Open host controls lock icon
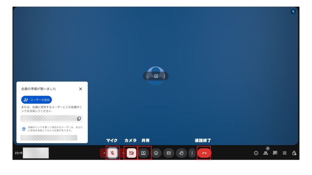312x175 pixels. (294, 153)
